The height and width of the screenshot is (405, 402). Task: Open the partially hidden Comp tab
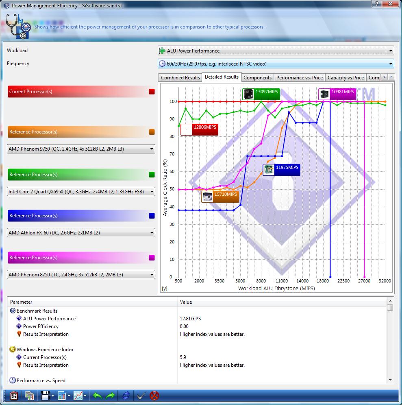[x=374, y=77]
